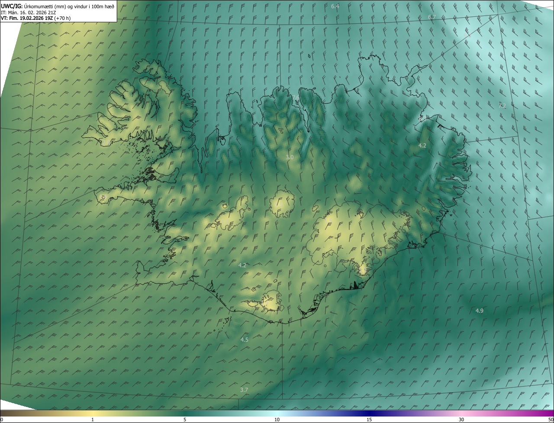Click the 6.4 value label
Screen dimensions: 554x423
(335, 6)
